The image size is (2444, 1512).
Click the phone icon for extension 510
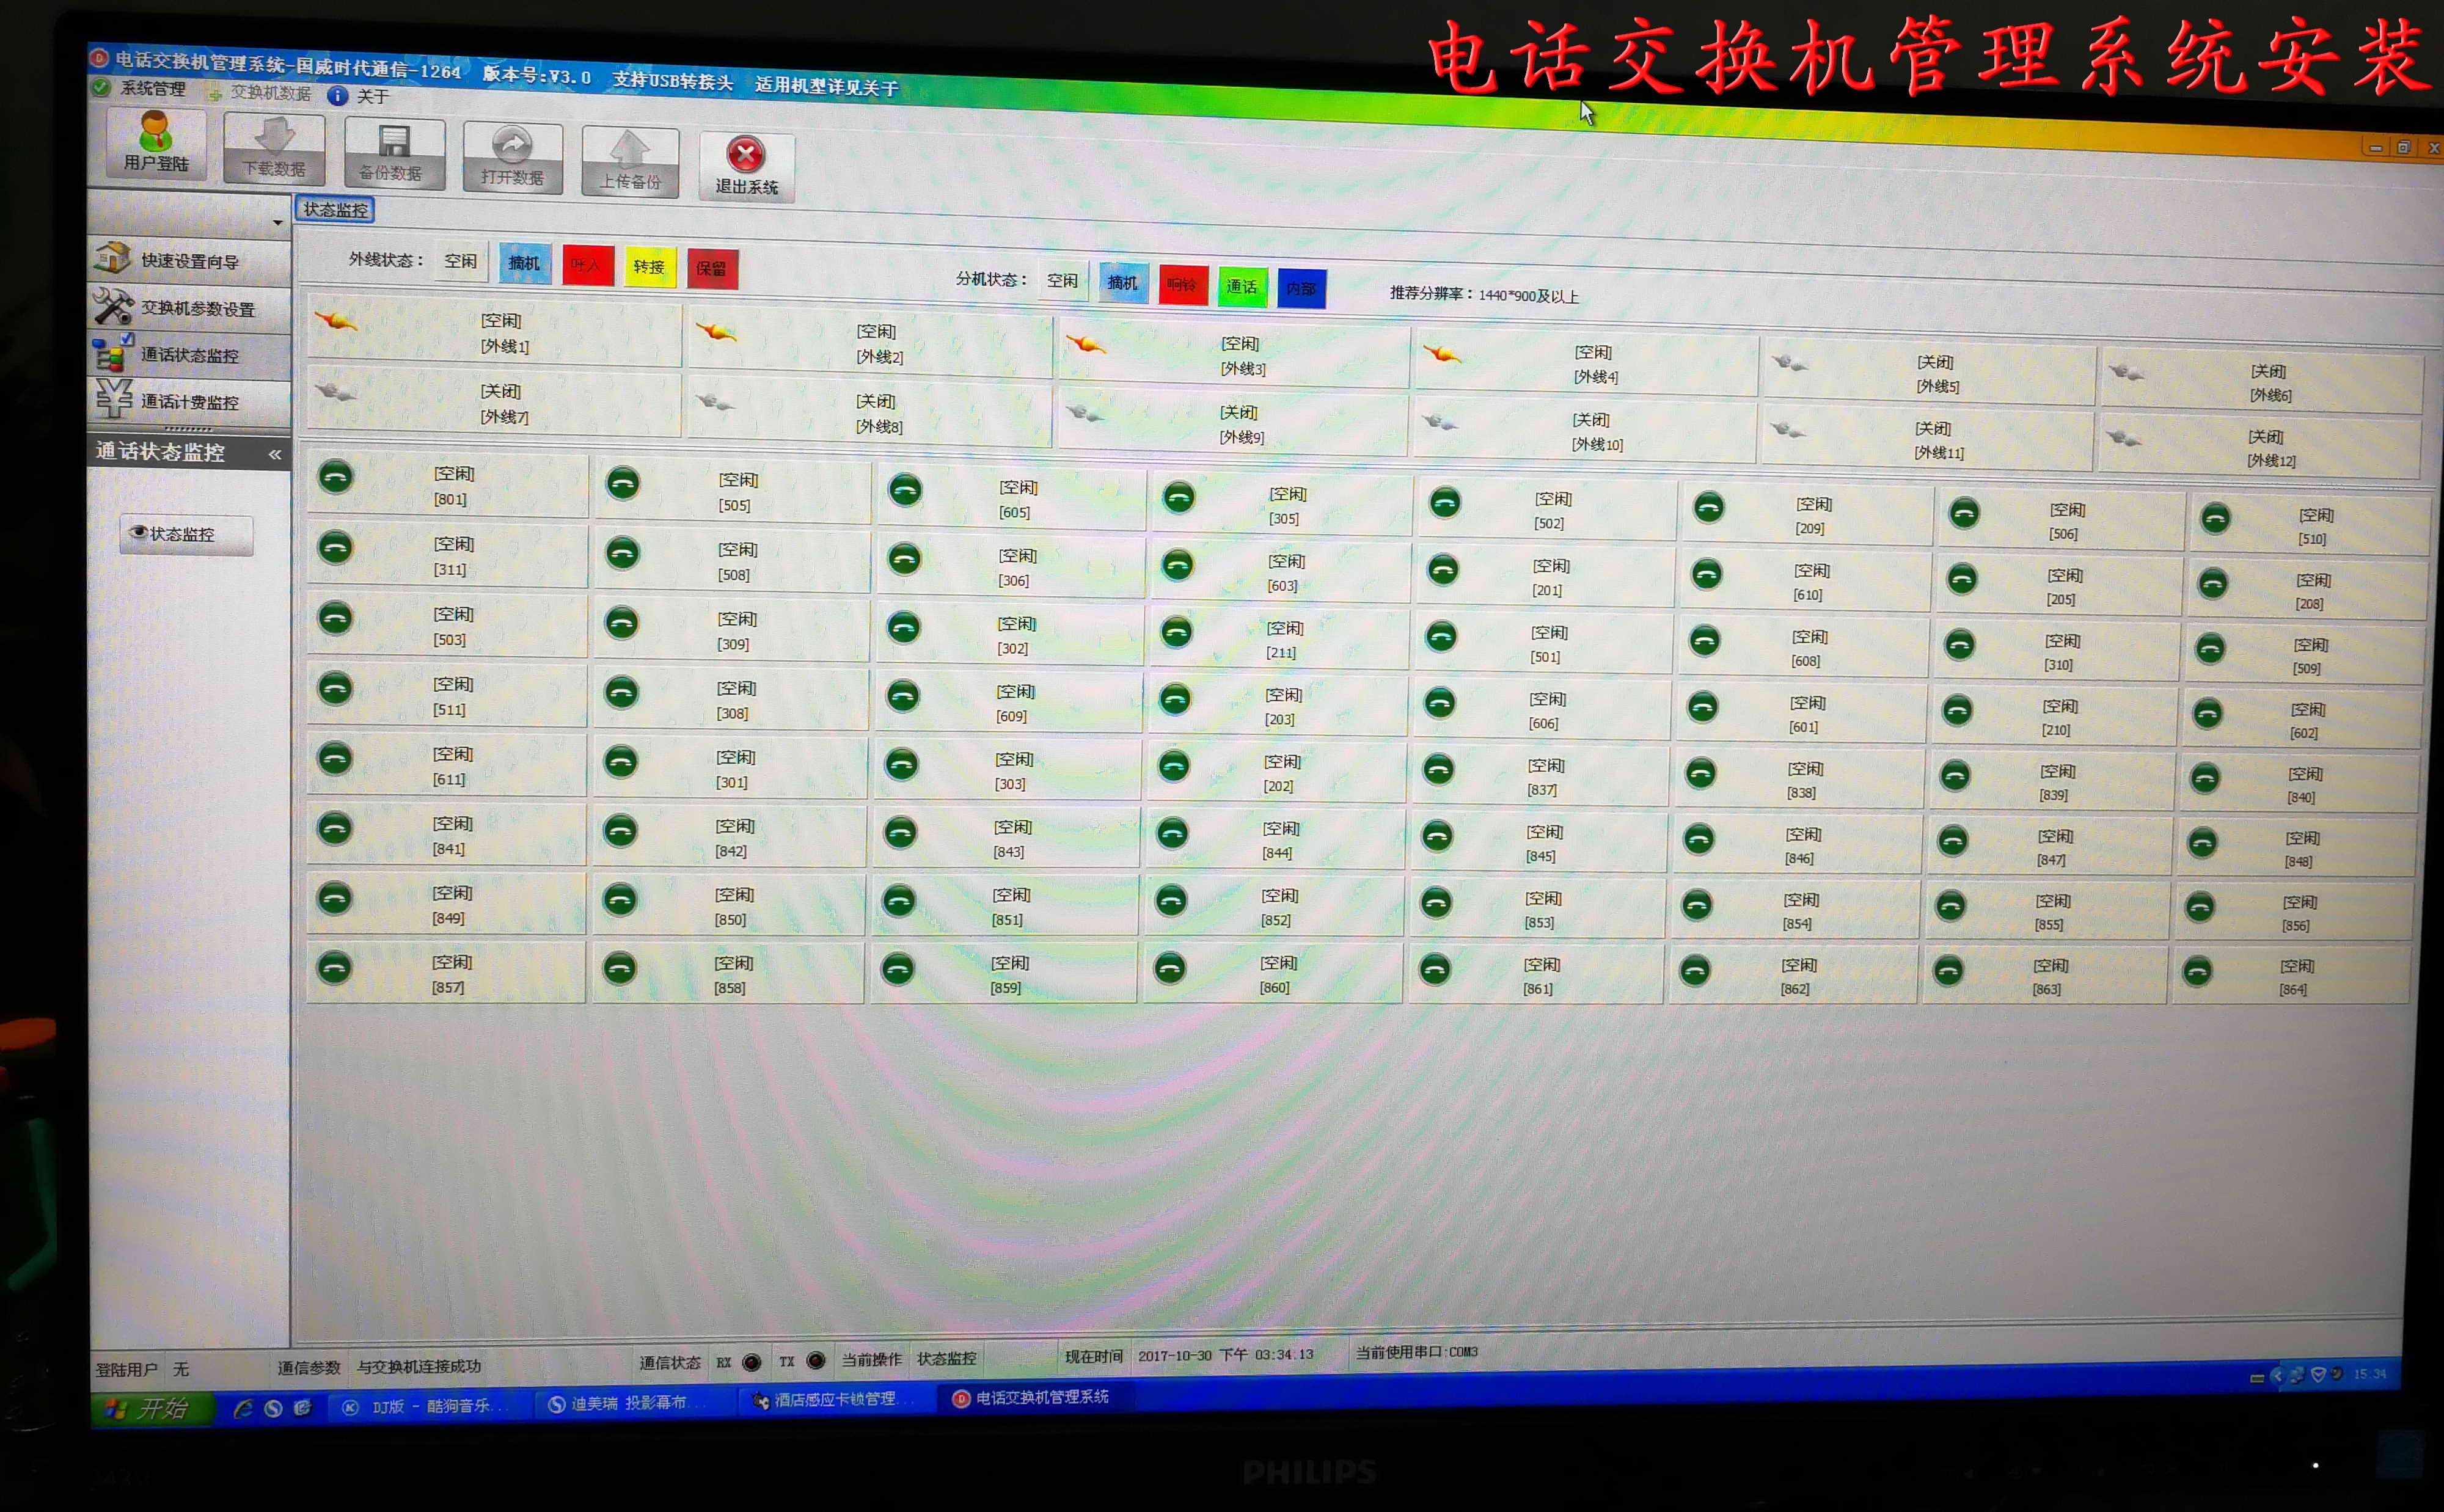(2216, 518)
